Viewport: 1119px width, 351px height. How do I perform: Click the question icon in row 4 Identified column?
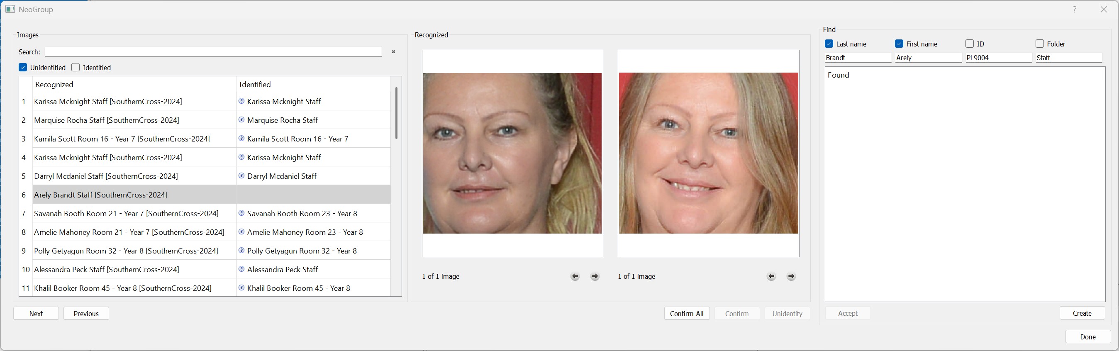(x=241, y=157)
